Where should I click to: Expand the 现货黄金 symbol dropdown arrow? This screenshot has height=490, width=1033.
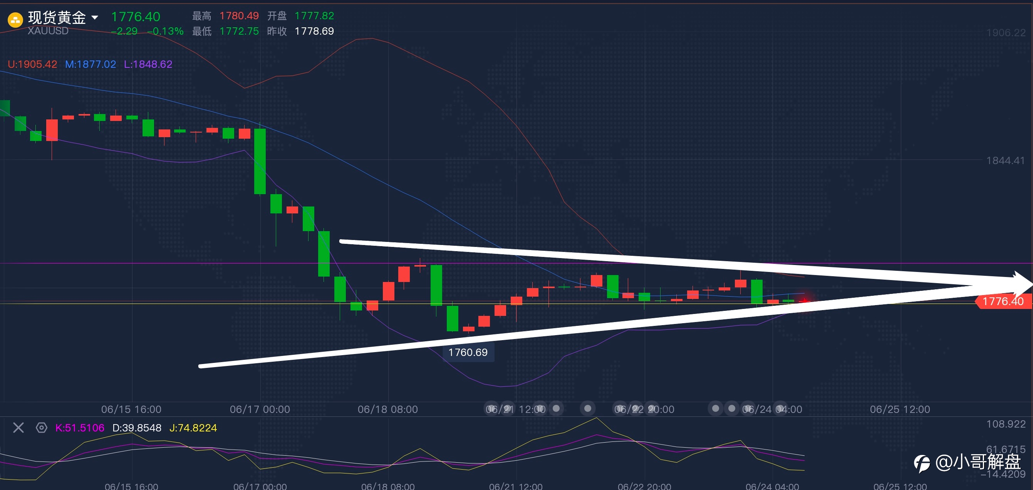point(95,17)
